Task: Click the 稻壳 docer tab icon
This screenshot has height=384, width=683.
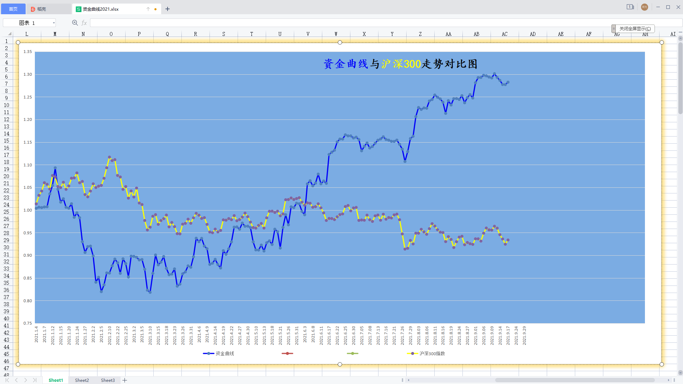Action: [x=33, y=9]
